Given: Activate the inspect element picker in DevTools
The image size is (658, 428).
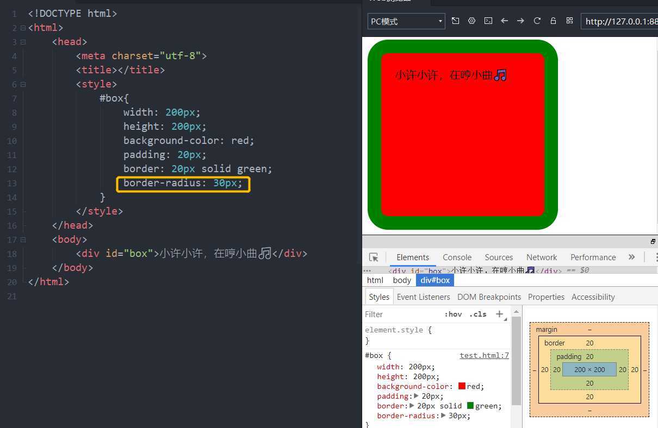Looking at the screenshot, I should [374, 257].
